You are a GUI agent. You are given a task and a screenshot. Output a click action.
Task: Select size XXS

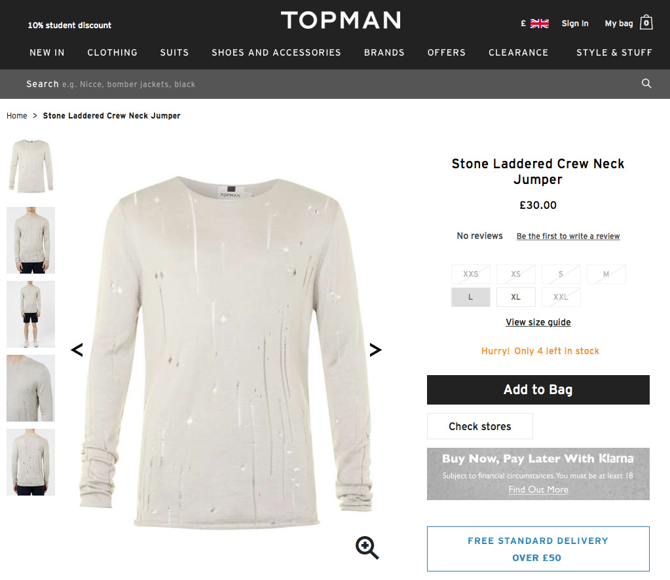pyautogui.click(x=470, y=274)
